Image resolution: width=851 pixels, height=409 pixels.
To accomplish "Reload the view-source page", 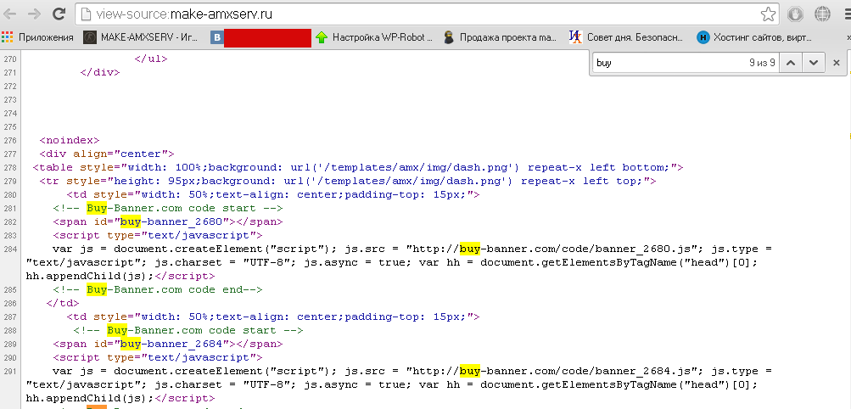I will (59, 14).
